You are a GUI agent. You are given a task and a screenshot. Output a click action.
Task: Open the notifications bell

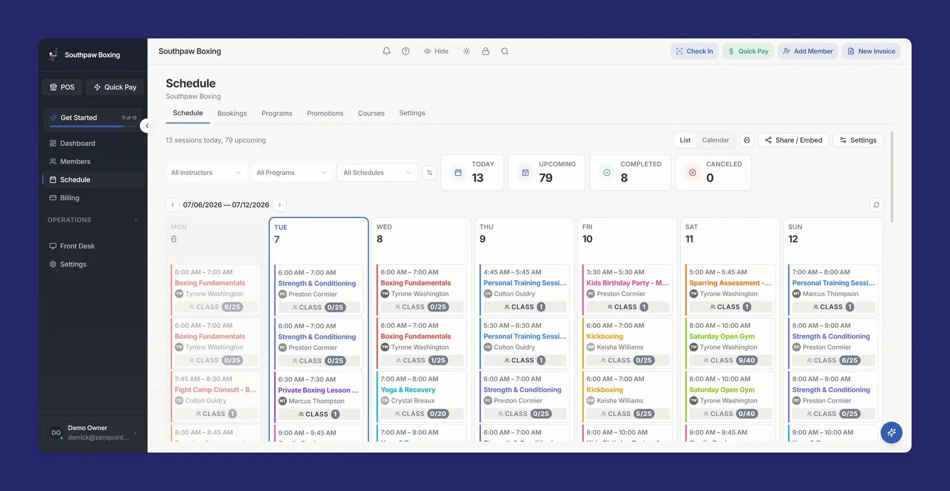[387, 51]
